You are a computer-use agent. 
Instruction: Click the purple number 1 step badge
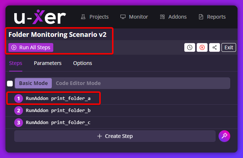pyautogui.click(x=19, y=99)
